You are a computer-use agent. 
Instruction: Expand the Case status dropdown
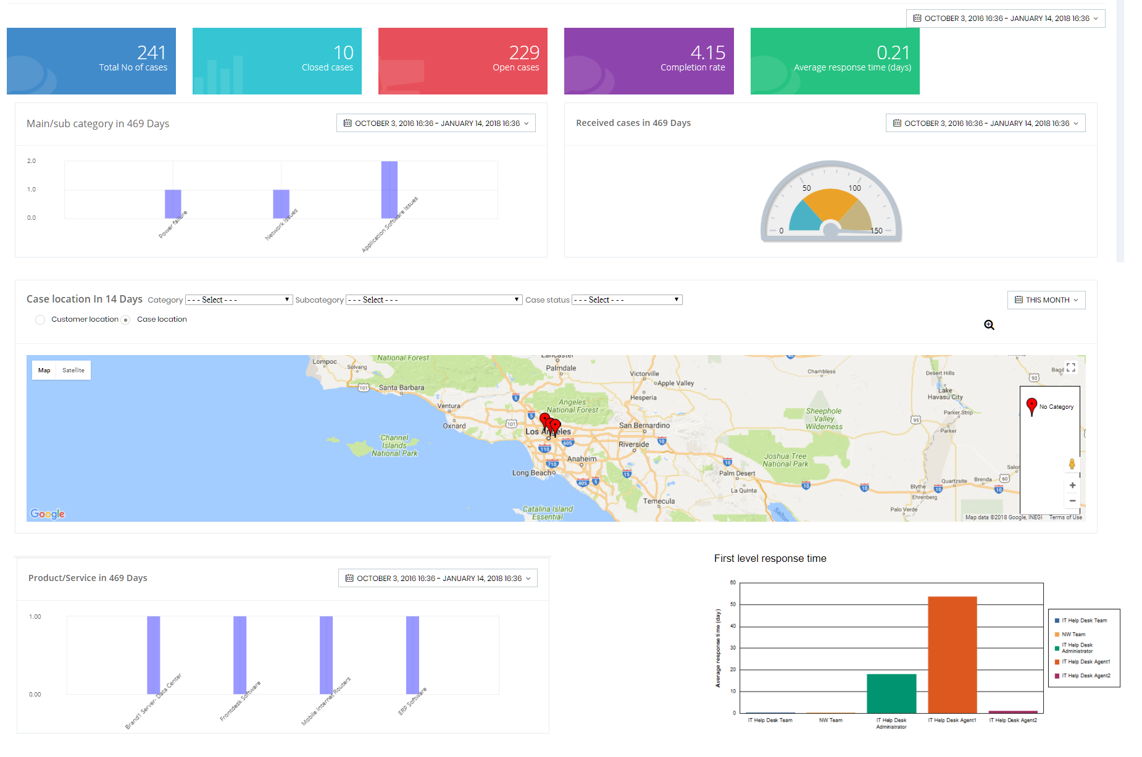pos(627,299)
